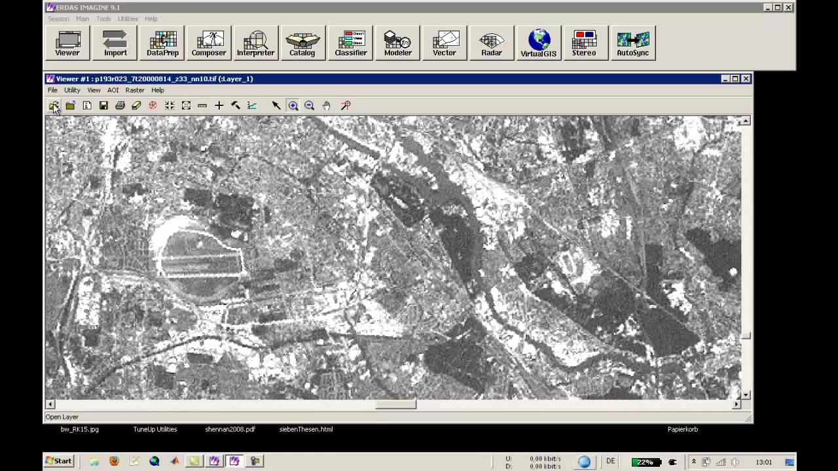This screenshot has width=838, height=471.
Task: Click the 22% battery indicator
Action: (x=646, y=462)
